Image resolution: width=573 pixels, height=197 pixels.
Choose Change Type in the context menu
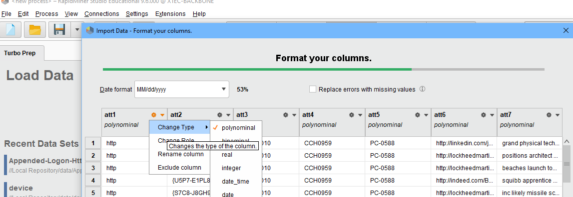click(x=179, y=127)
